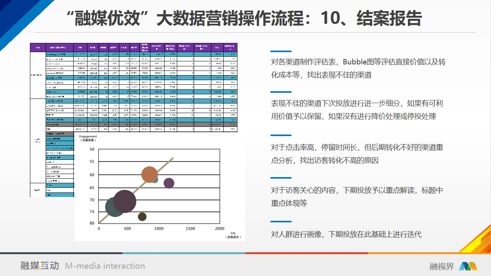This screenshot has width=491, height=276.
Task: Select the largest dark purple bubble
Action: tap(125, 201)
